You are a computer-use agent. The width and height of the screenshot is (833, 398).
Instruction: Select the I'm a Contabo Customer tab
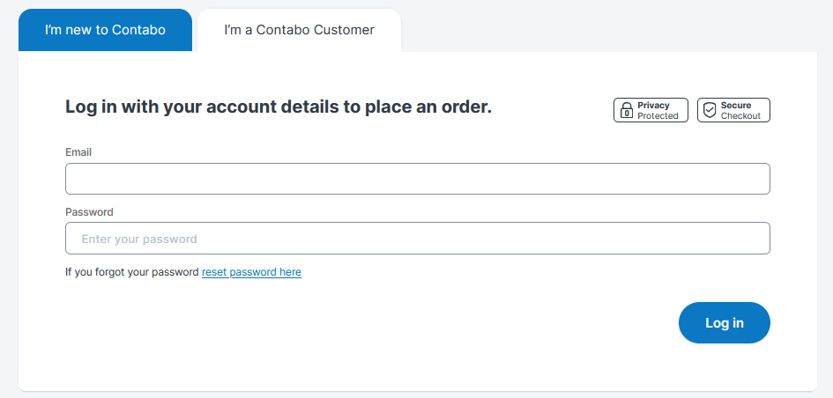[299, 30]
